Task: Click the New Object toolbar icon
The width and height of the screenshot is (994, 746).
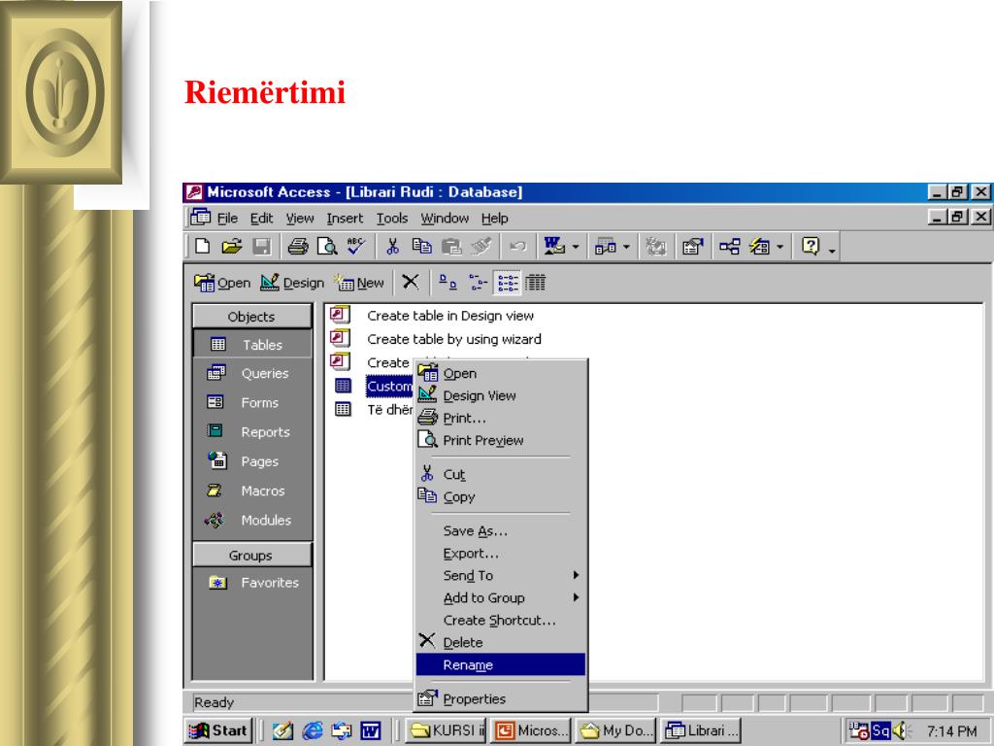Action: coord(759,246)
